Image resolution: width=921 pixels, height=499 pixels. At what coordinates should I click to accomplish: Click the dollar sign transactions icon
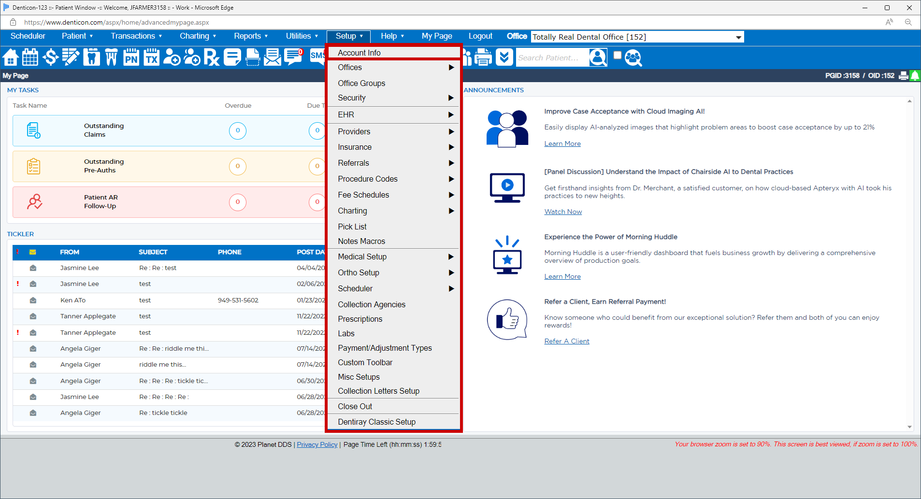(50, 57)
